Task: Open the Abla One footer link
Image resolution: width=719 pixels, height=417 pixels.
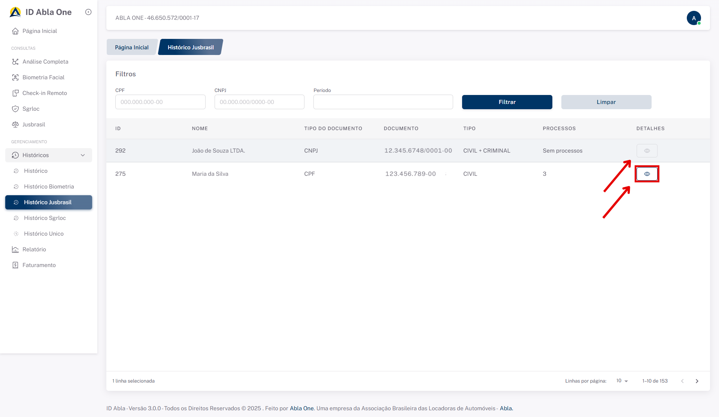Action: (302, 408)
